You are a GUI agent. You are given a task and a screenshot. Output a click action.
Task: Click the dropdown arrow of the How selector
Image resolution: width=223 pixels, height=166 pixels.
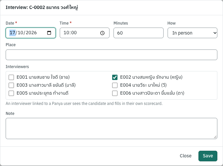215,33
